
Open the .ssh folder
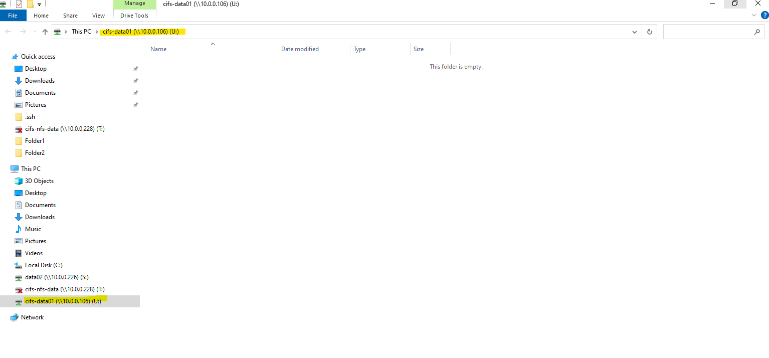pyautogui.click(x=30, y=117)
